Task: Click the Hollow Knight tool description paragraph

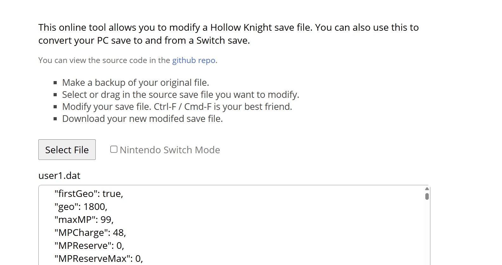Action: (x=228, y=34)
